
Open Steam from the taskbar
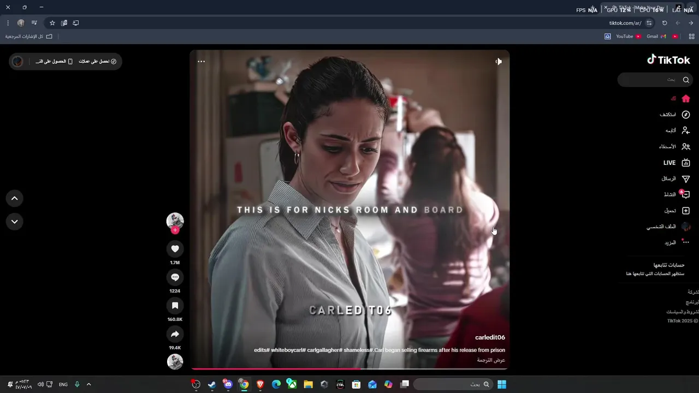pos(212,384)
